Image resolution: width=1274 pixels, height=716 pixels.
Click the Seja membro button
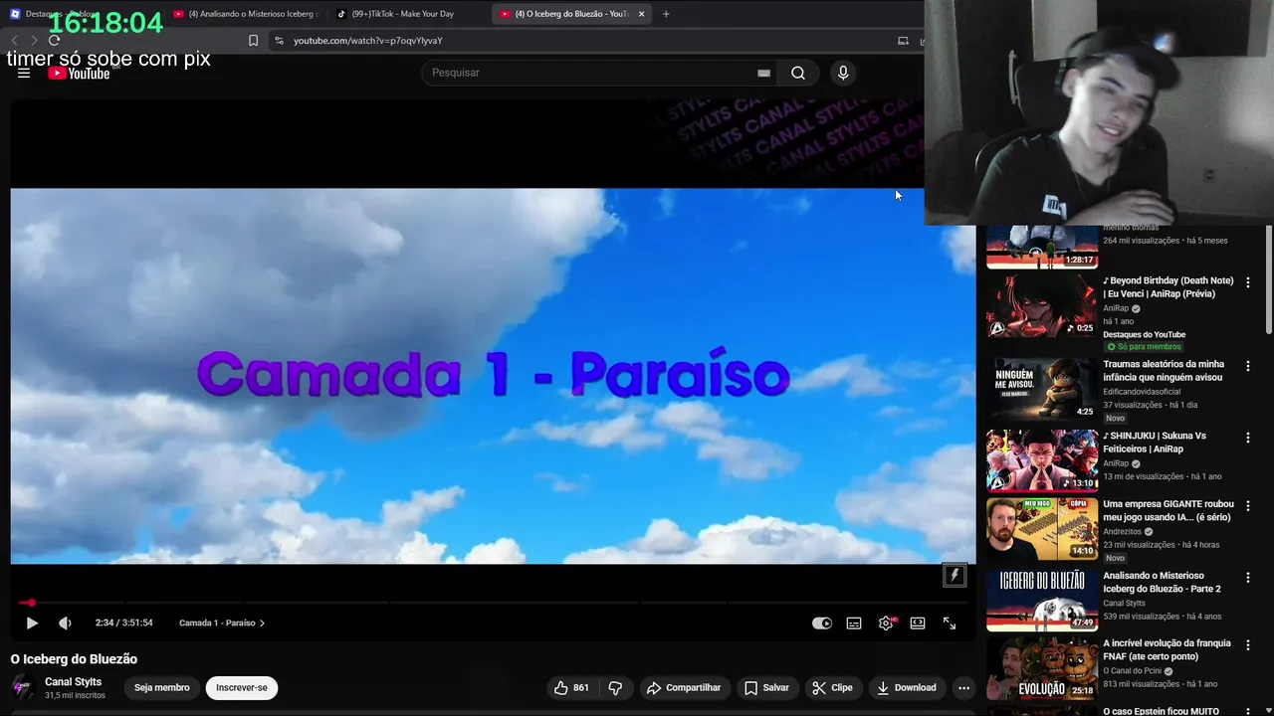pyautogui.click(x=161, y=687)
